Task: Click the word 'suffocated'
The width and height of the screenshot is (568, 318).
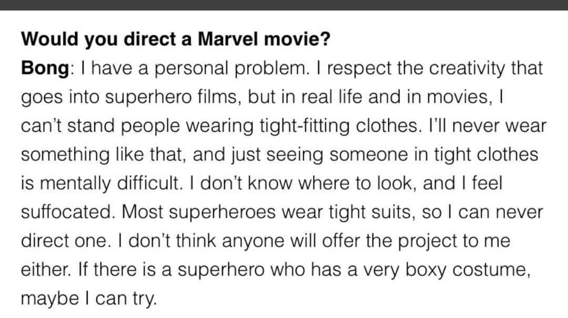Action: tap(67, 212)
